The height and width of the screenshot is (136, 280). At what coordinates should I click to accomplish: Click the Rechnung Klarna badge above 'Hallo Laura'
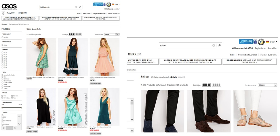(98, 4)
